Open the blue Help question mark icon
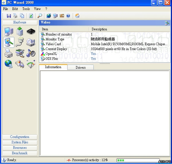Screen dimensions: 172x164 68,16
